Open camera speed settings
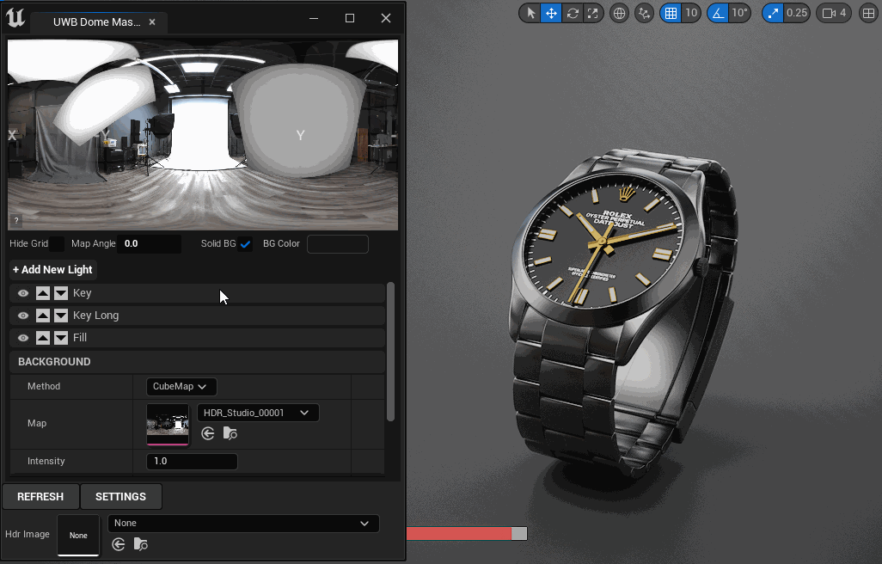The height and width of the screenshot is (564, 882). [833, 13]
